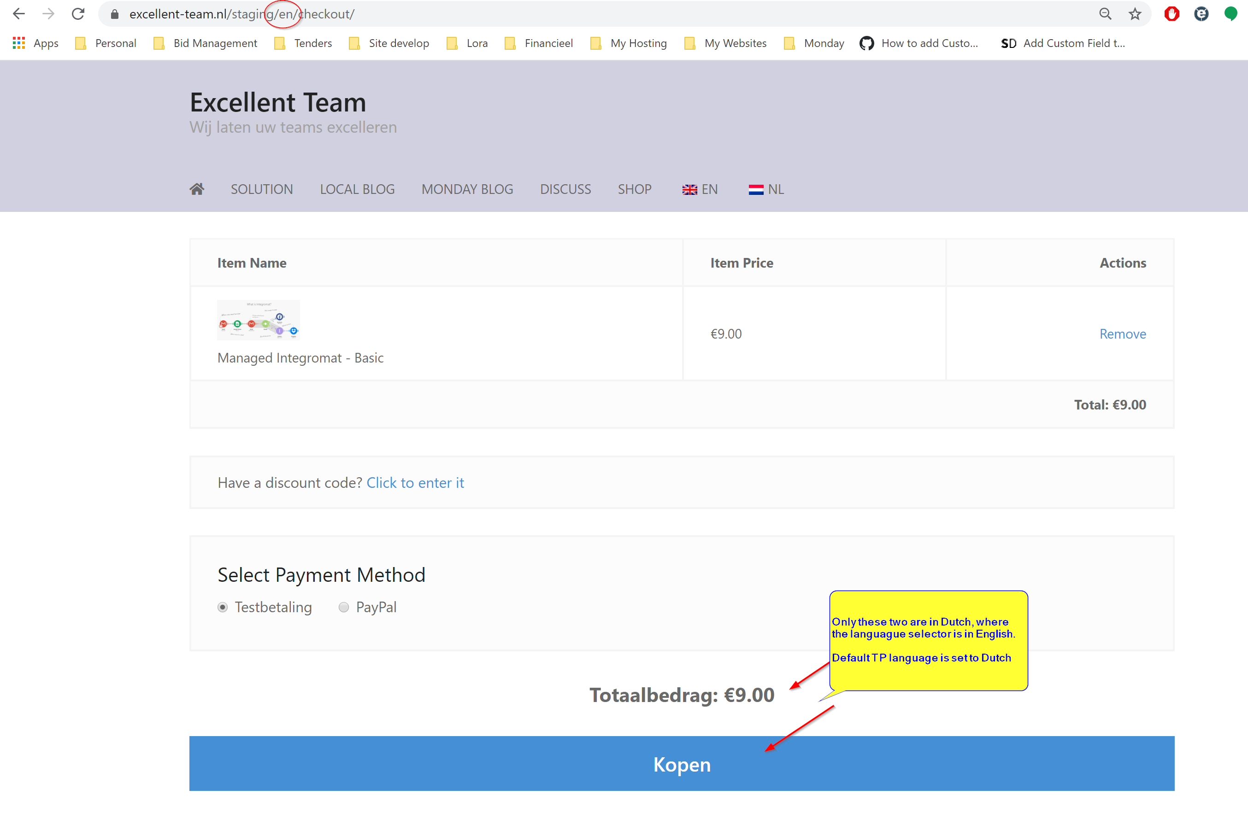The height and width of the screenshot is (825, 1248).
Task: Click the 'Total: €9.00' cart total
Action: point(1110,404)
